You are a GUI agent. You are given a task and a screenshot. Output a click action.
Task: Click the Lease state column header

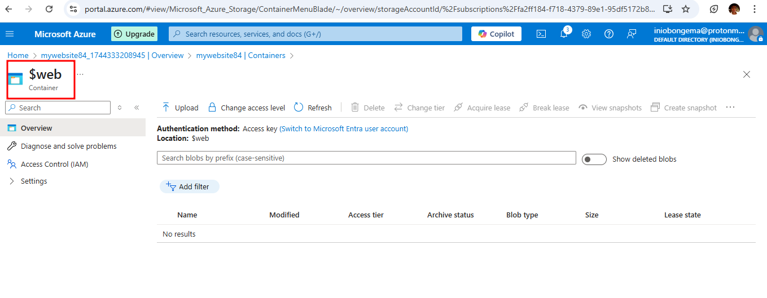[x=682, y=215]
